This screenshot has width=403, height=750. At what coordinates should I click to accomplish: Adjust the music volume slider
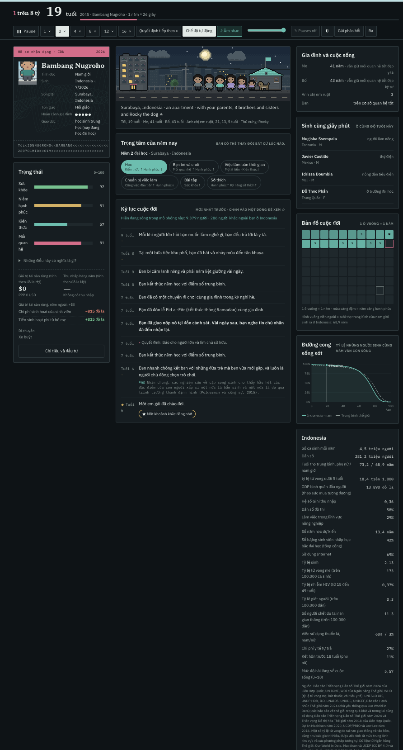click(x=267, y=30)
